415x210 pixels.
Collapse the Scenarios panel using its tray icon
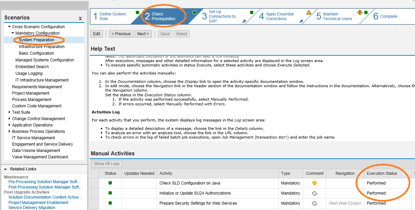(80, 18)
